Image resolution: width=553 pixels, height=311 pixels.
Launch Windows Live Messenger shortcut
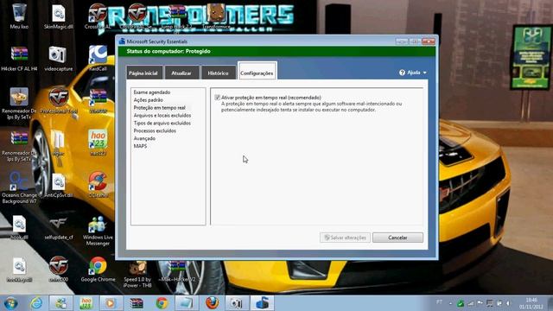(x=98, y=230)
